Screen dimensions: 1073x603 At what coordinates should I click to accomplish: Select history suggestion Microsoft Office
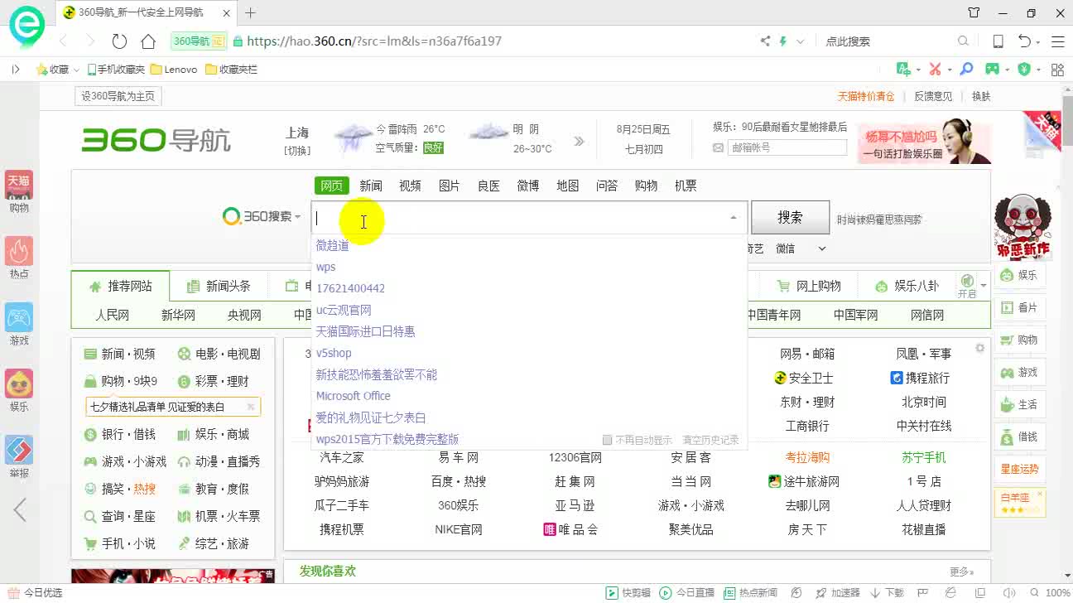click(x=353, y=396)
